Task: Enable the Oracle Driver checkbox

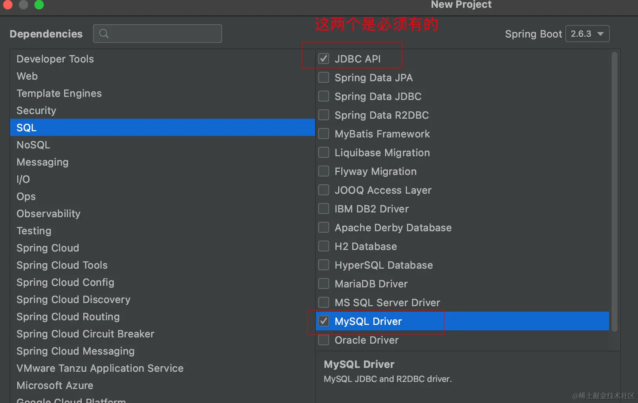Action: (x=324, y=340)
